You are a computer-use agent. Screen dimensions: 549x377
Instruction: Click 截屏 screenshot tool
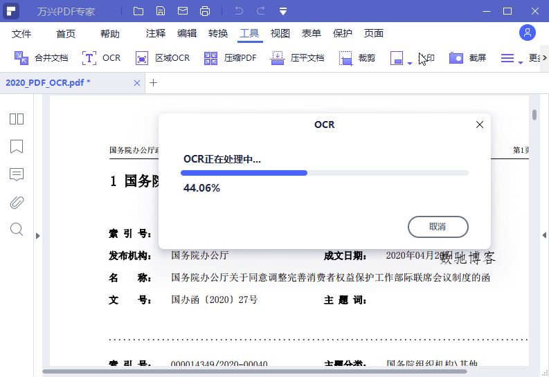[x=468, y=58]
